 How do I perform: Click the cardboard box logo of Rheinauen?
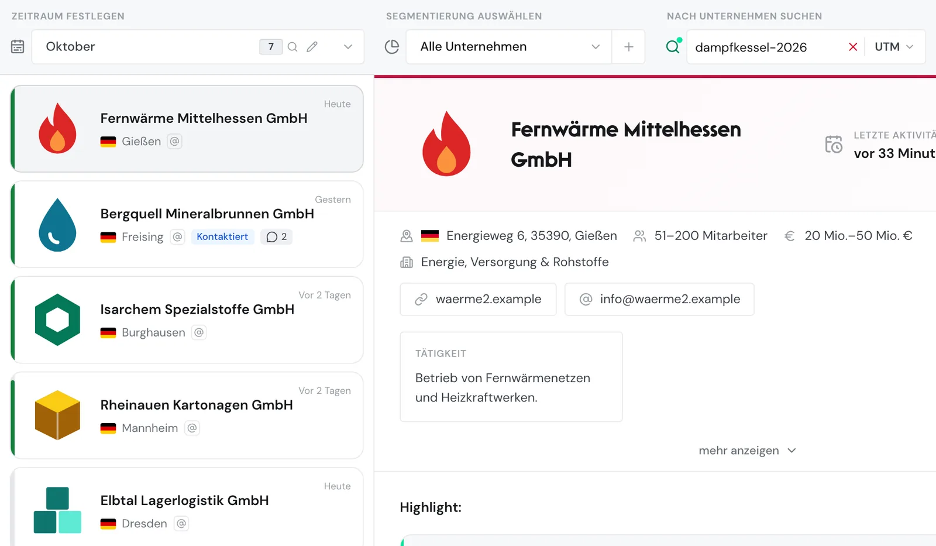click(57, 415)
